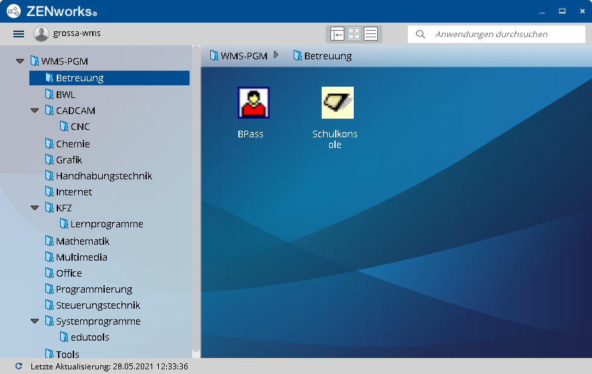Select the Betreuung folder in tree
Image resolution: width=592 pixels, height=374 pixels.
pyautogui.click(x=109, y=78)
